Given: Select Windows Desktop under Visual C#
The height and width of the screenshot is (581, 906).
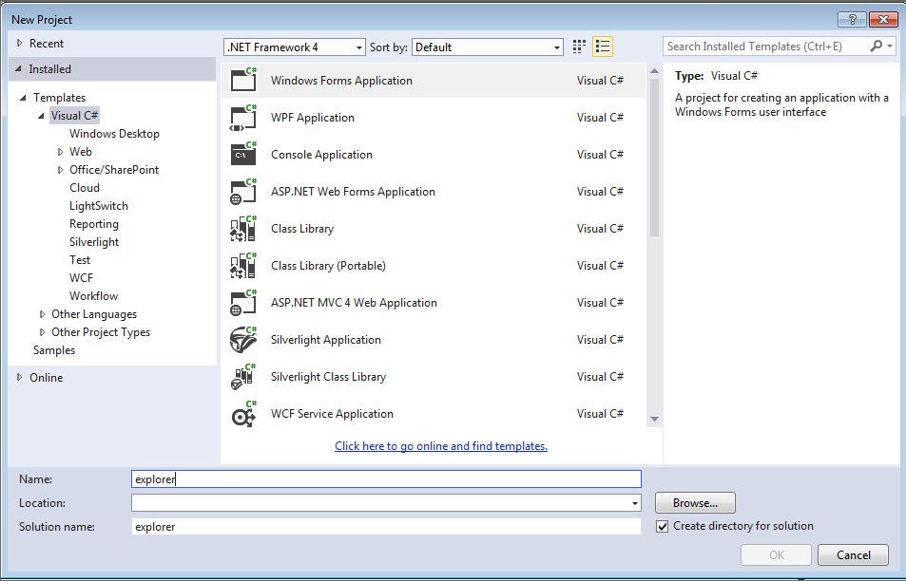Looking at the screenshot, I should click(x=114, y=134).
